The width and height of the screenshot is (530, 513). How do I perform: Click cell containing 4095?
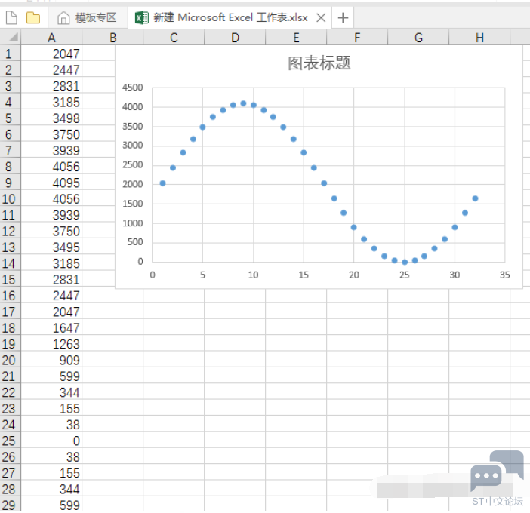(x=51, y=183)
